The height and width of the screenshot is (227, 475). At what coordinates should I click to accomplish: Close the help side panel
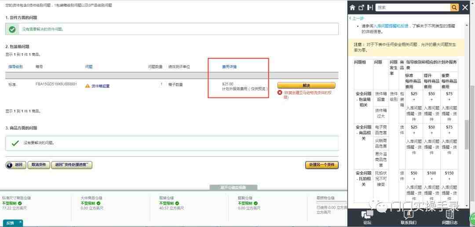pos(465,7)
